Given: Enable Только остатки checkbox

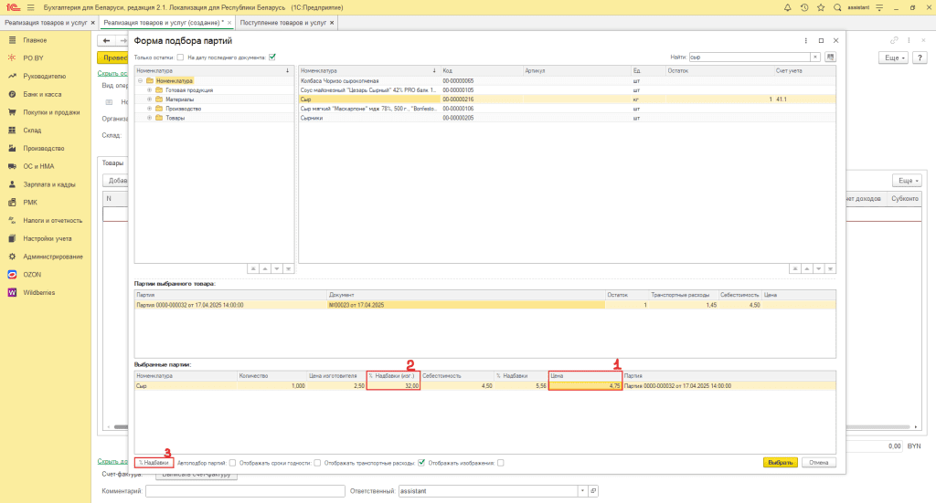Looking at the screenshot, I should pyautogui.click(x=180, y=58).
